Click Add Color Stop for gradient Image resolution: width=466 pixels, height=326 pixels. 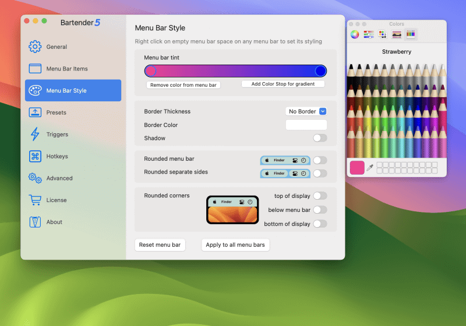[283, 84]
